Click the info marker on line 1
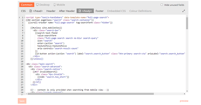The width and height of the screenshot is (201, 105). [19, 17]
